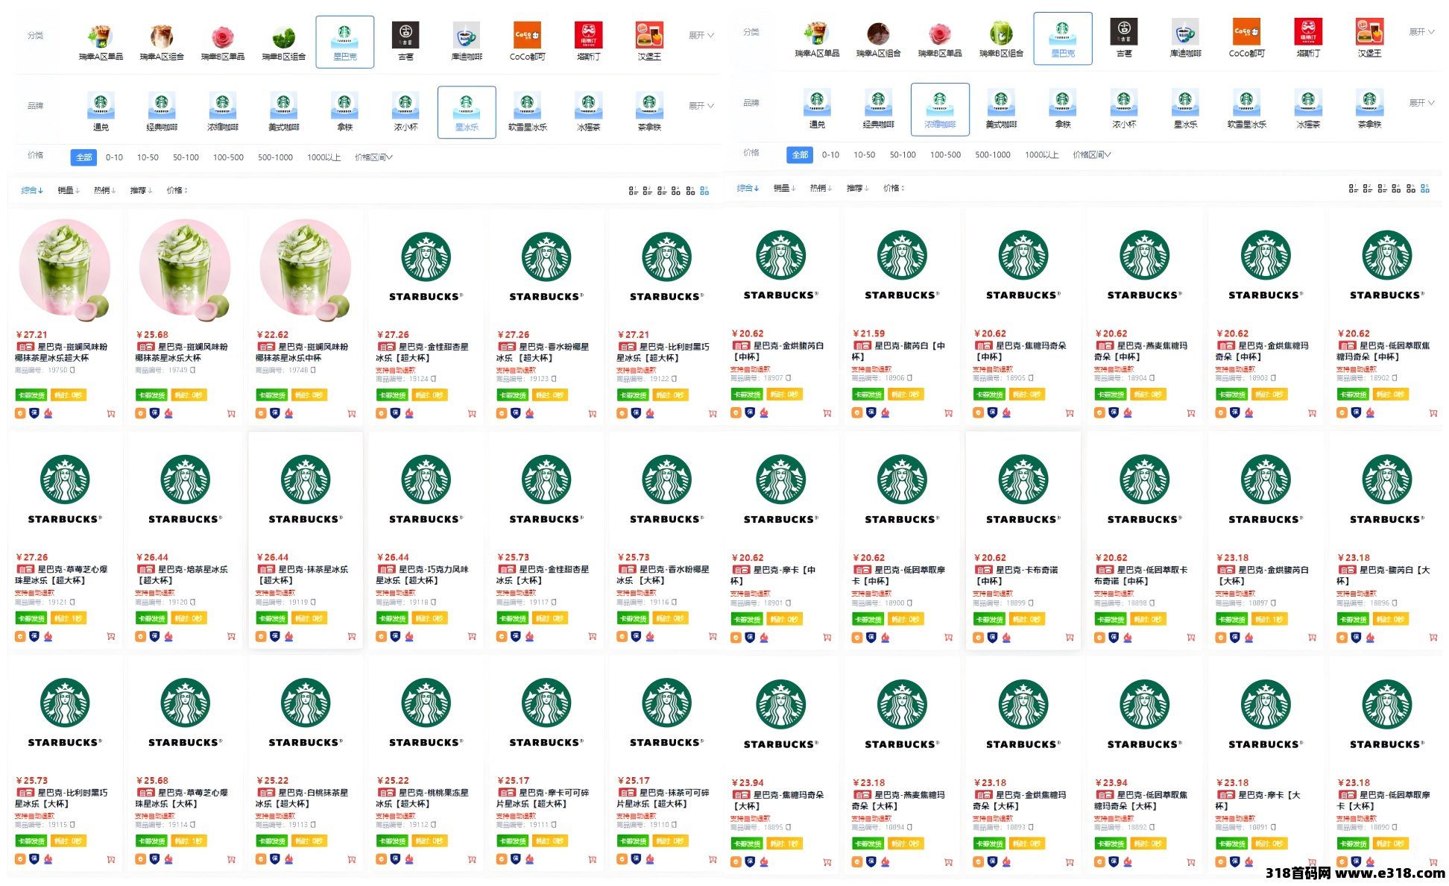Image resolution: width=1449 pixels, height=886 pixels.
Task: Choose 1000以上 price filter in left panel
Action: pos(323,157)
